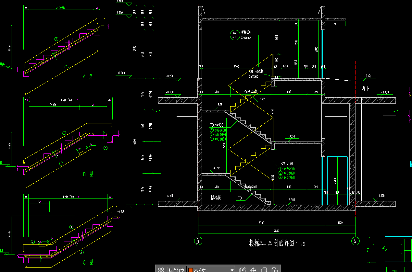The image size is (412, 272).
Task: Click the callout circle beside 楼梯栏杆
Action: 234,34
